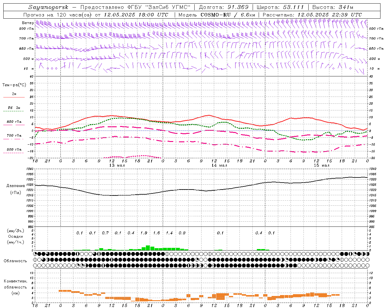Click the "0.7" three-hour precipitation value
Screen dimensions: 385x308
[x=105, y=233]
